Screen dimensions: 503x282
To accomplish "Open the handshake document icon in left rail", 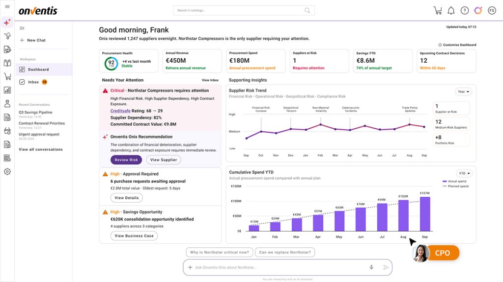I will 7,49.
